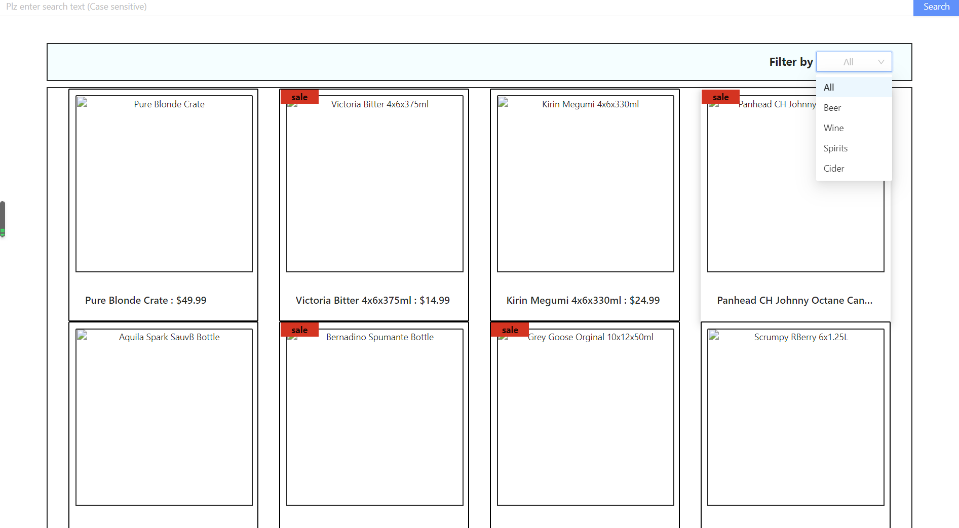
Task: Click the Pure Blonde Crate : $49.99 title
Action: (146, 300)
